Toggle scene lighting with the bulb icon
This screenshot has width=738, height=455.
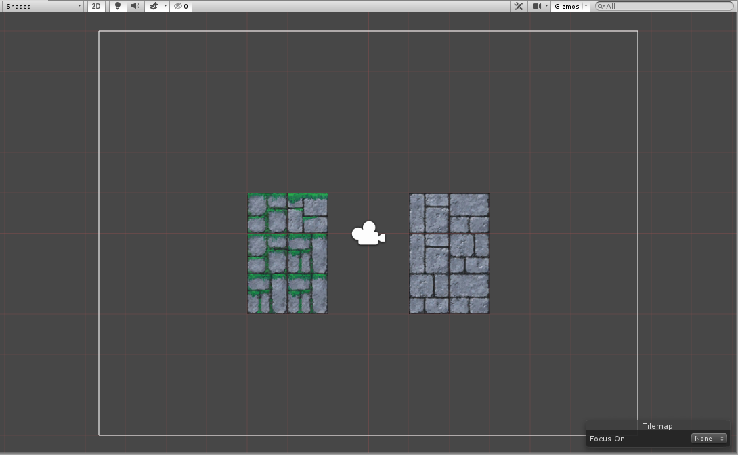(x=117, y=6)
